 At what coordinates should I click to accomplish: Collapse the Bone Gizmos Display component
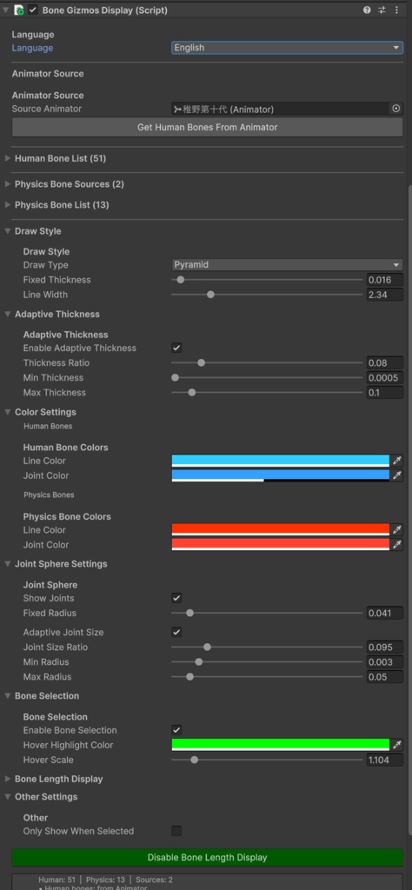pos(6,10)
